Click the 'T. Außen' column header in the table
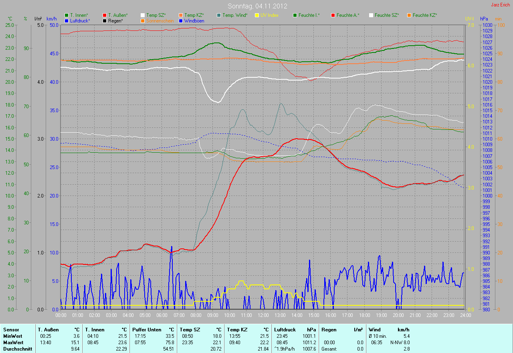The width and height of the screenshot is (513, 353). coord(48,330)
